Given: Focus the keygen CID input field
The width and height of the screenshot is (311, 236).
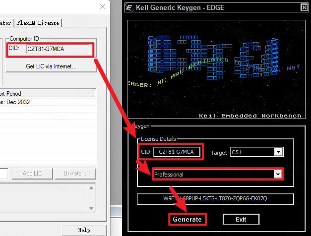Looking at the screenshot, I should point(177,152).
